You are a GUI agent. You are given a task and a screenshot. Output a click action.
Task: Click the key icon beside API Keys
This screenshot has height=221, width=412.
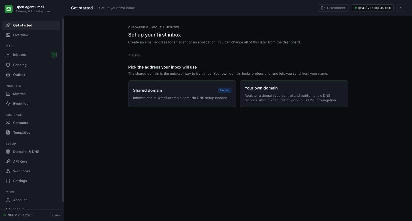coord(8,161)
